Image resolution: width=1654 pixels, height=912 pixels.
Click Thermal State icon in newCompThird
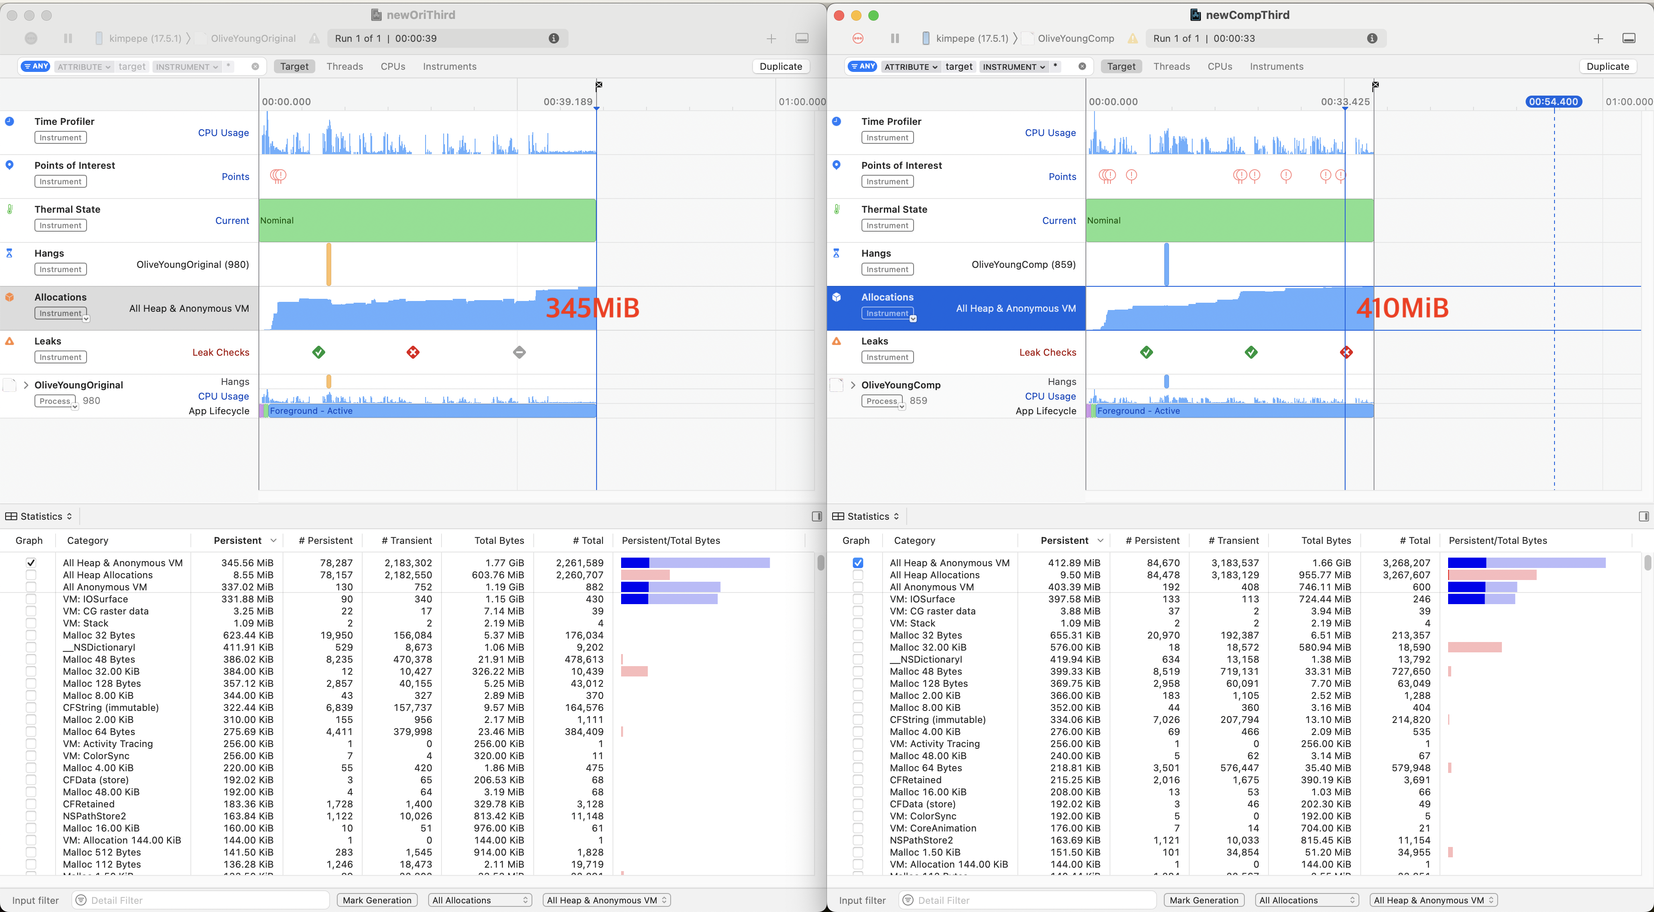tap(836, 209)
